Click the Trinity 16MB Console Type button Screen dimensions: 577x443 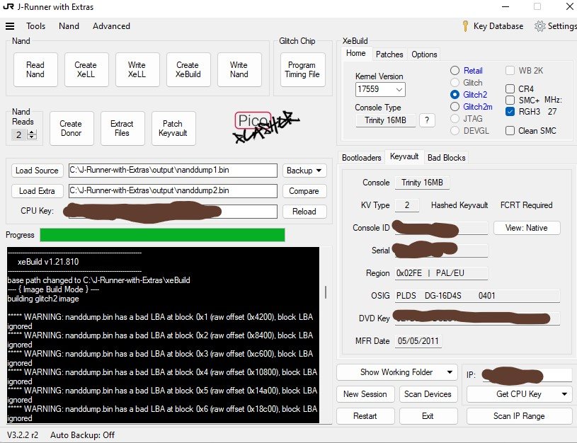point(385,120)
